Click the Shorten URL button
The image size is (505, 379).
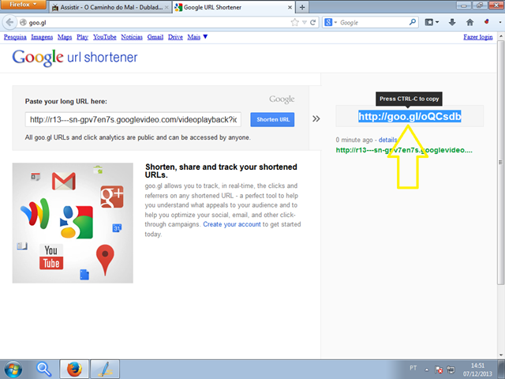(272, 119)
